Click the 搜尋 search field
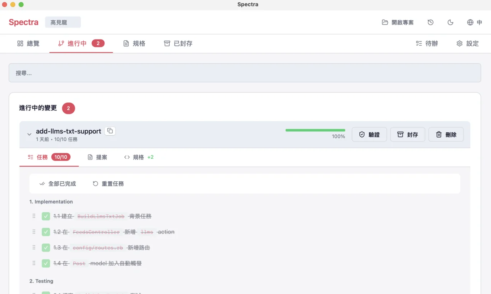491x294 pixels. click(x=245, y=73)
